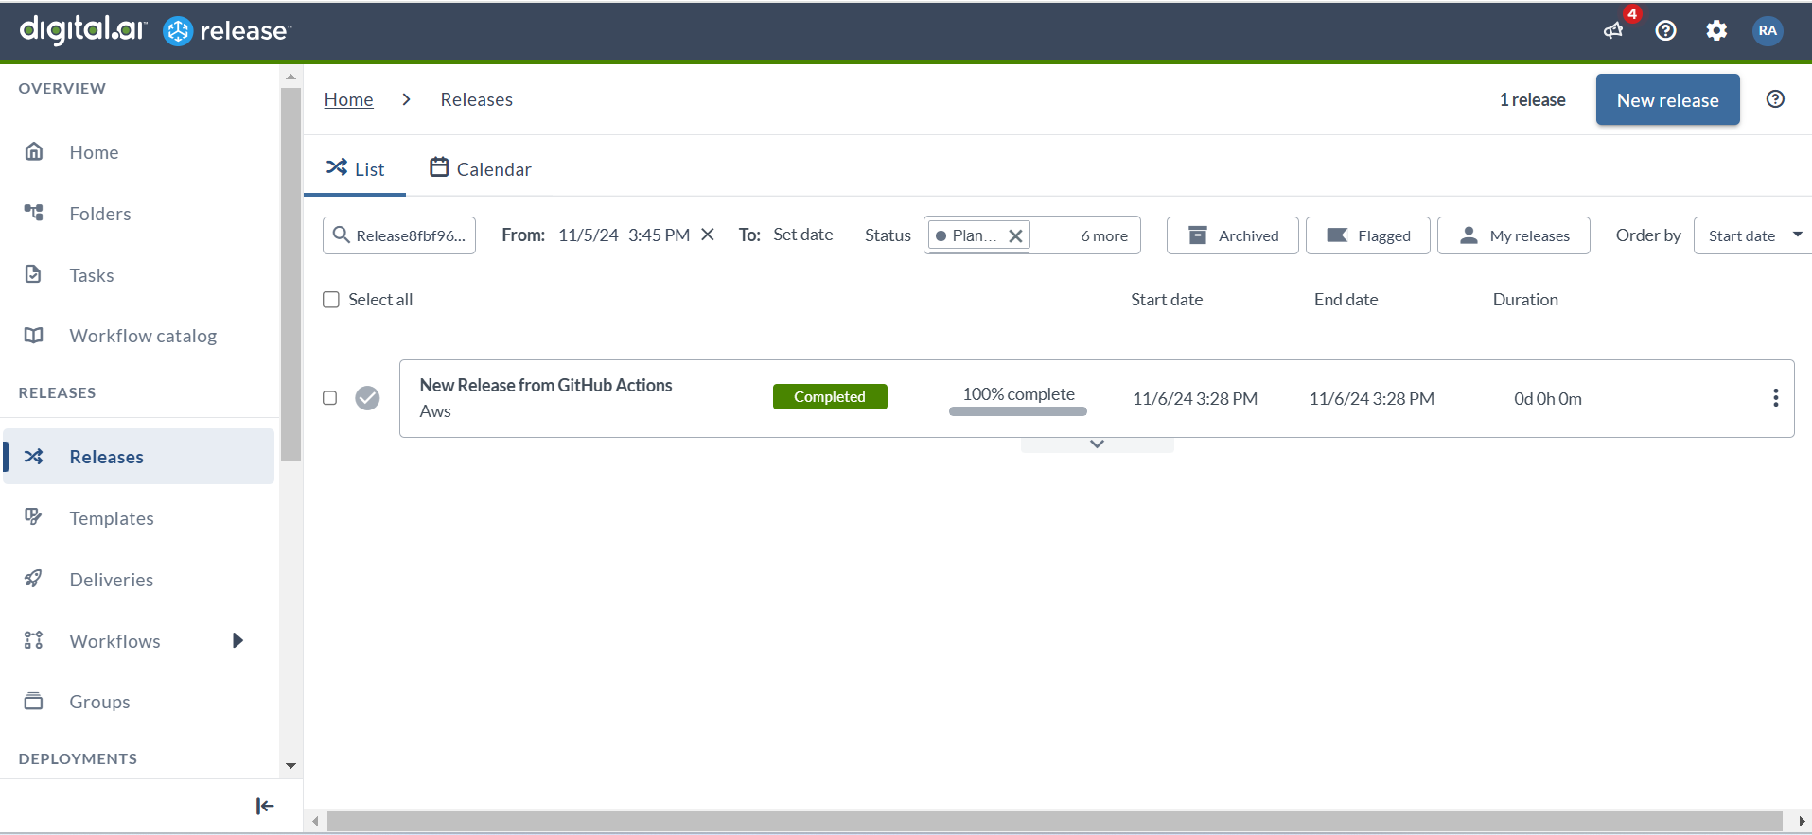The image size is (1812, 835).
Task: Open the announcements megaphone icon
Action: click(x=1613, y=31)
